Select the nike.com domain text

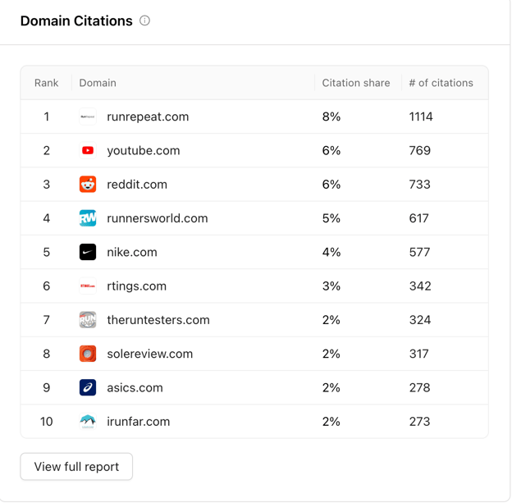(x=132, y=252)
